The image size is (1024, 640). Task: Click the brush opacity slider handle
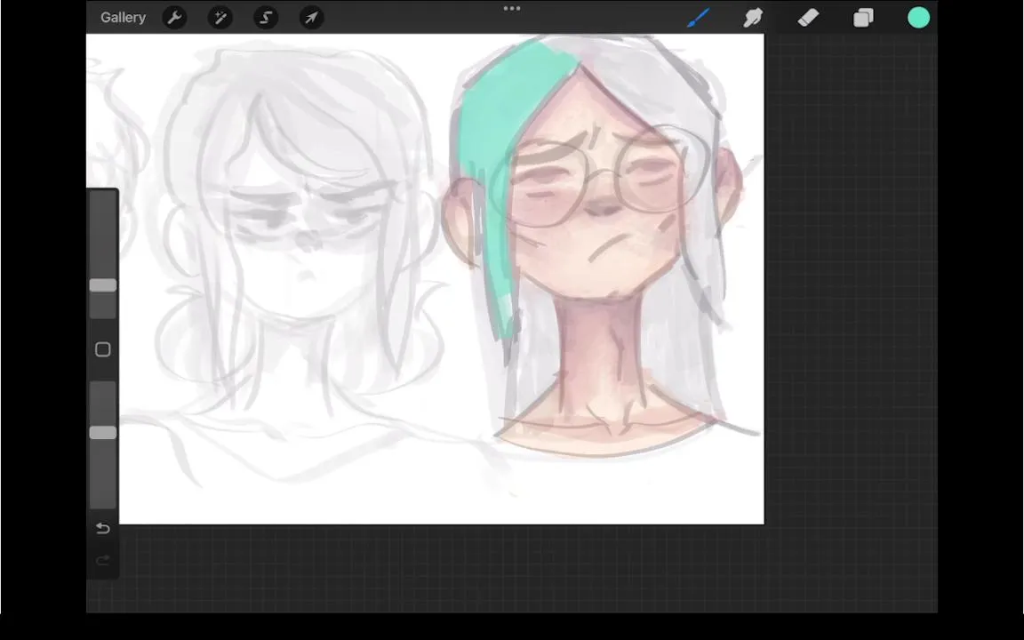(102, 433)
